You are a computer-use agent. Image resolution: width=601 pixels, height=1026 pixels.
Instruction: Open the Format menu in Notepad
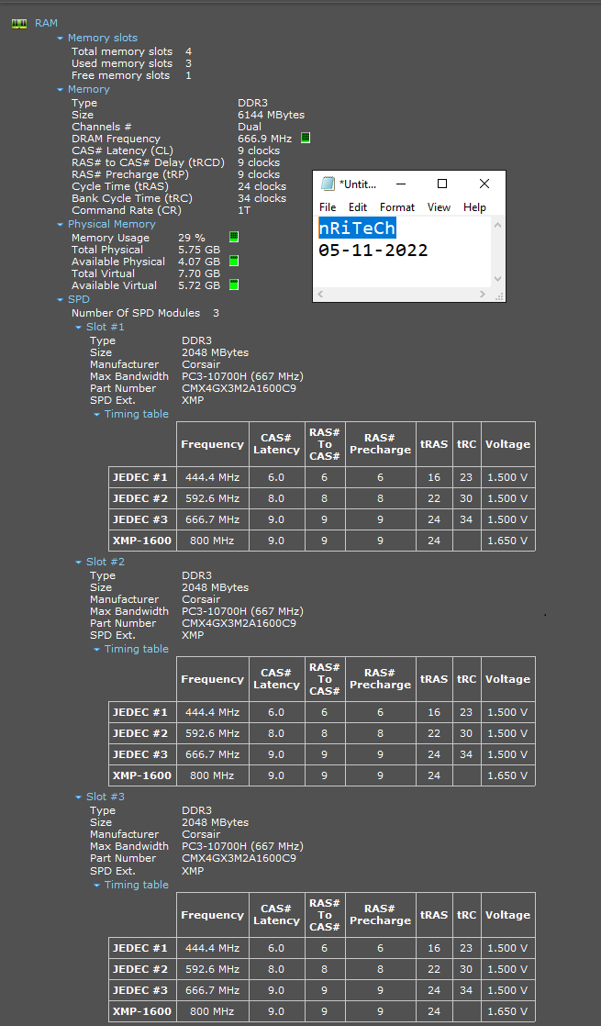397,207
